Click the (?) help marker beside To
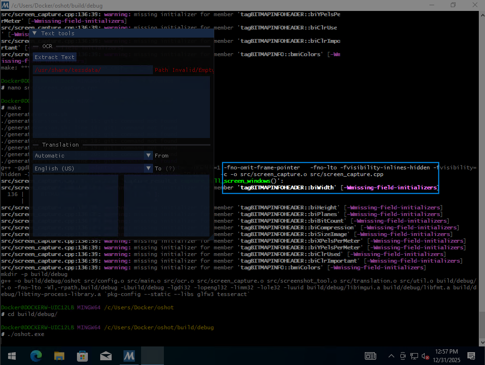485x365 pixels. [170, 168]
